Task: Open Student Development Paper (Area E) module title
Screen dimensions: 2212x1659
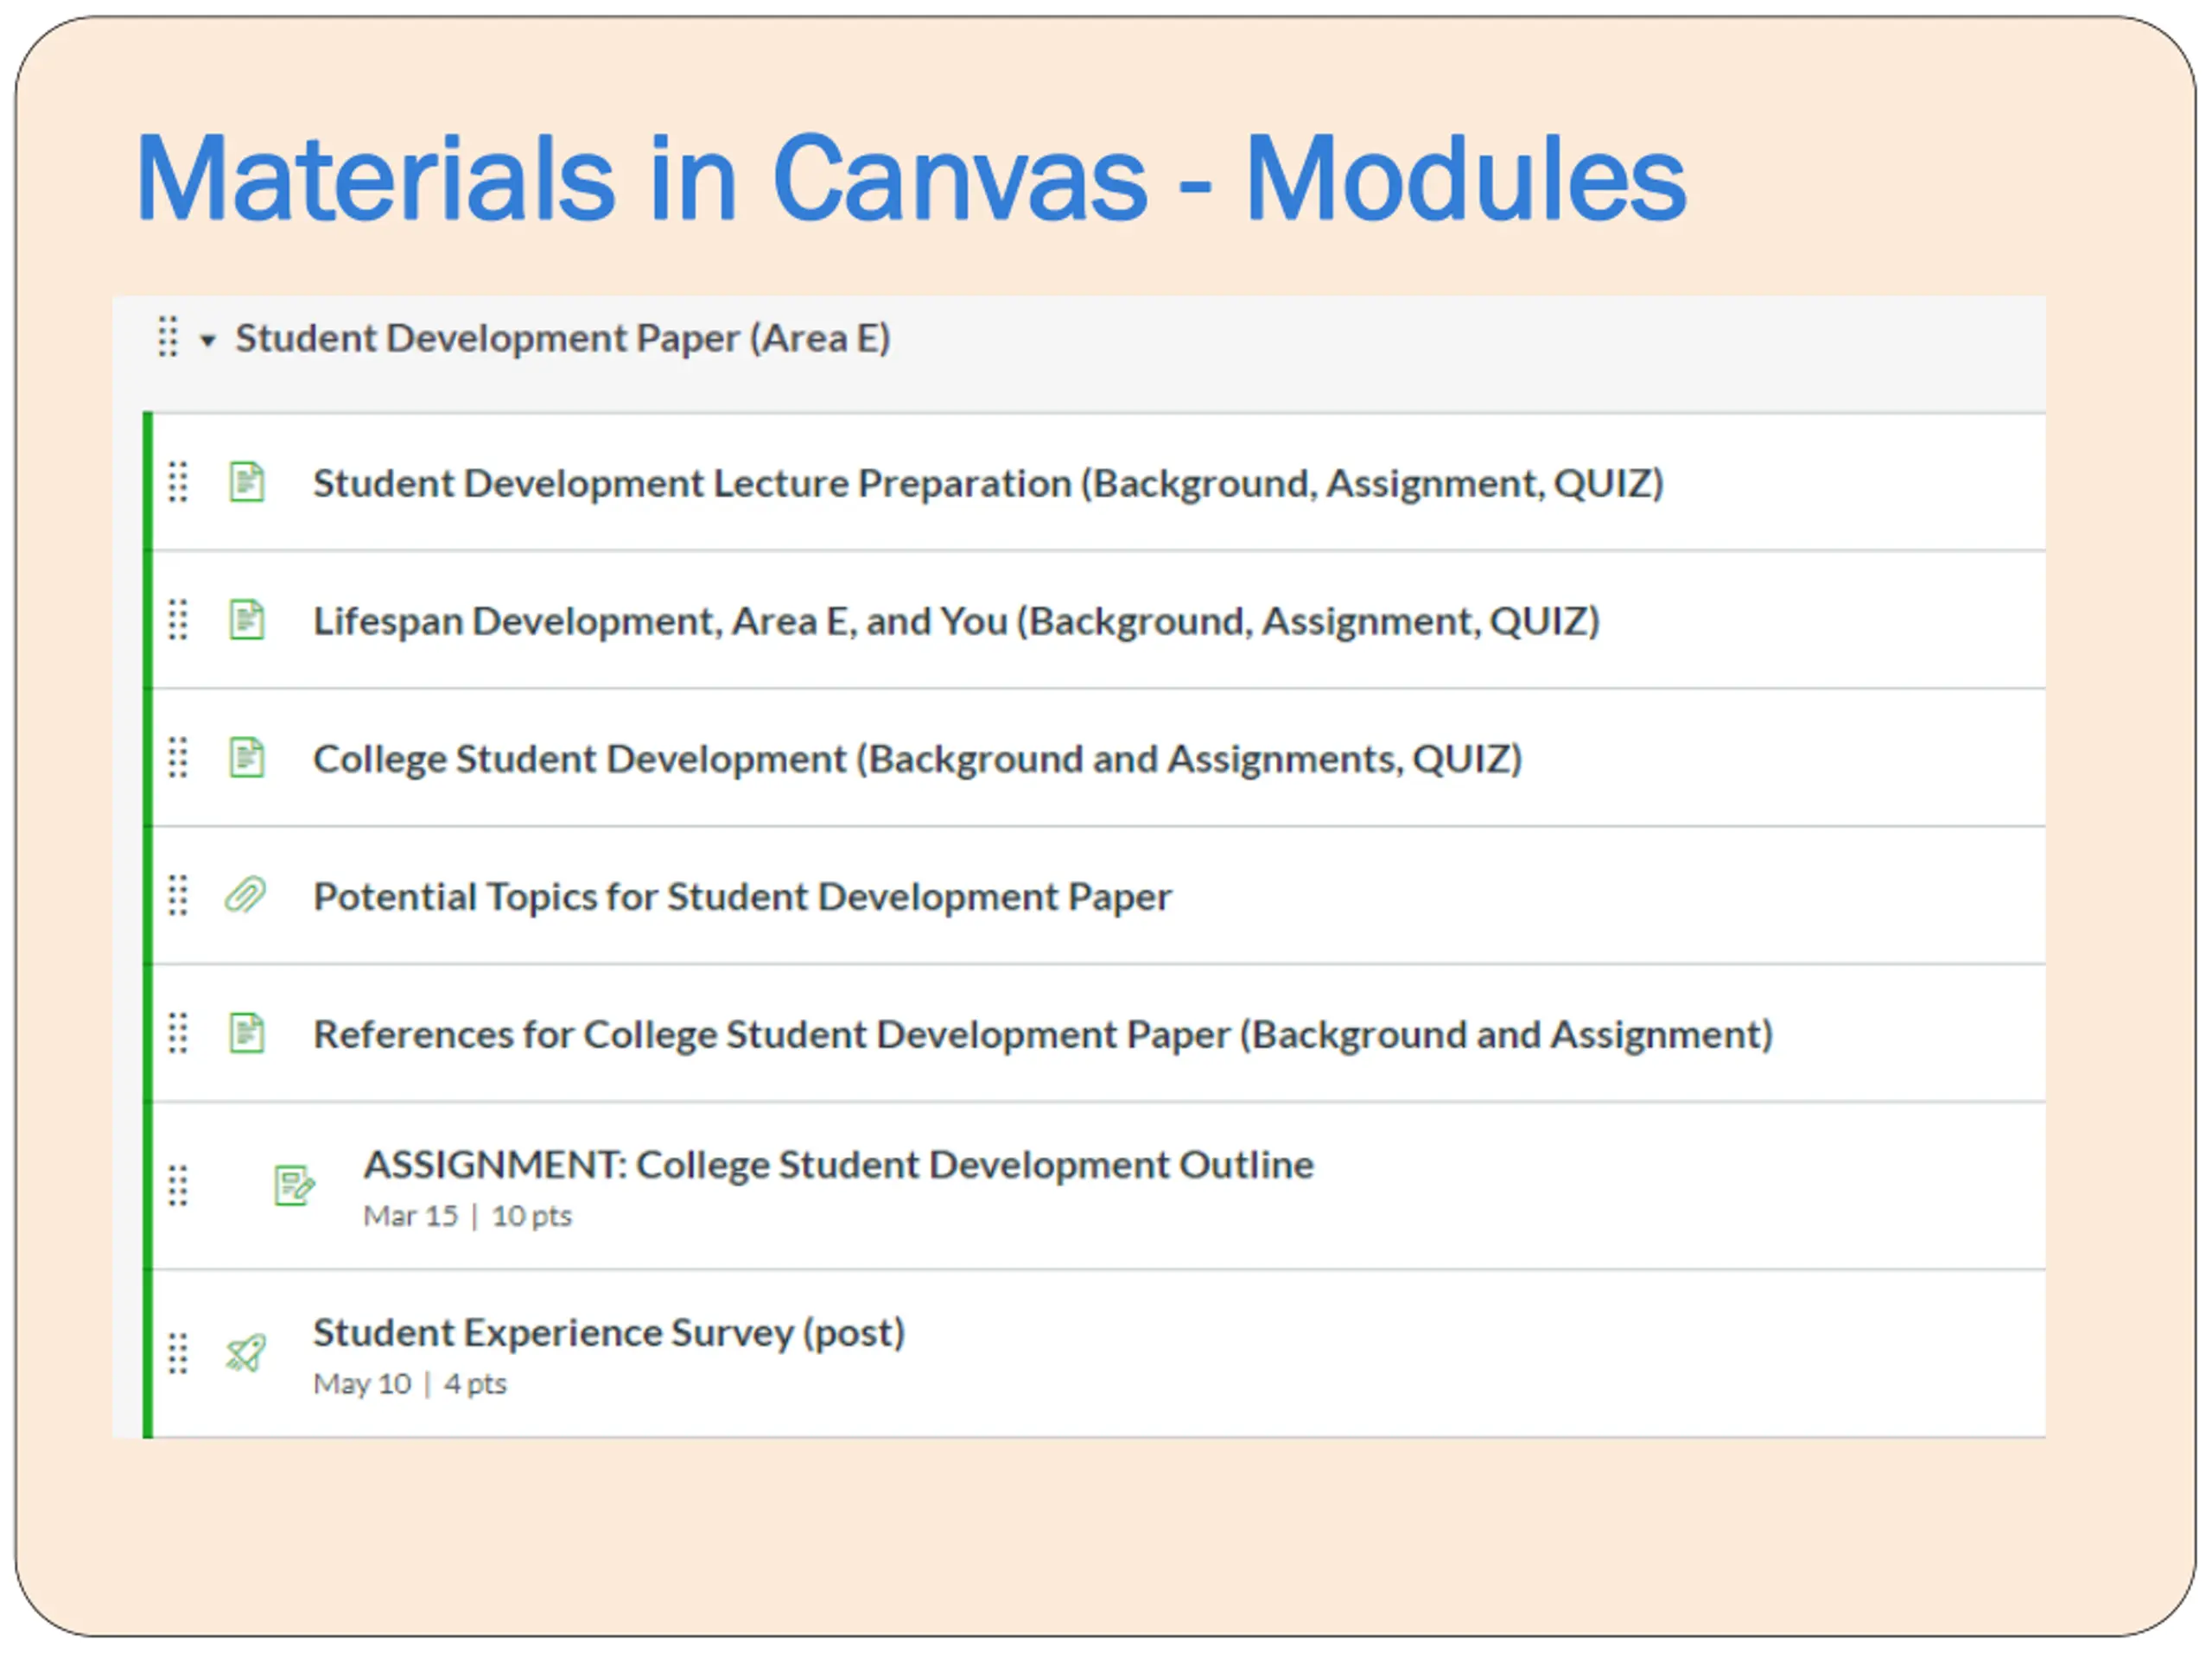Action: pyautogui.click(x=563, y=338)
